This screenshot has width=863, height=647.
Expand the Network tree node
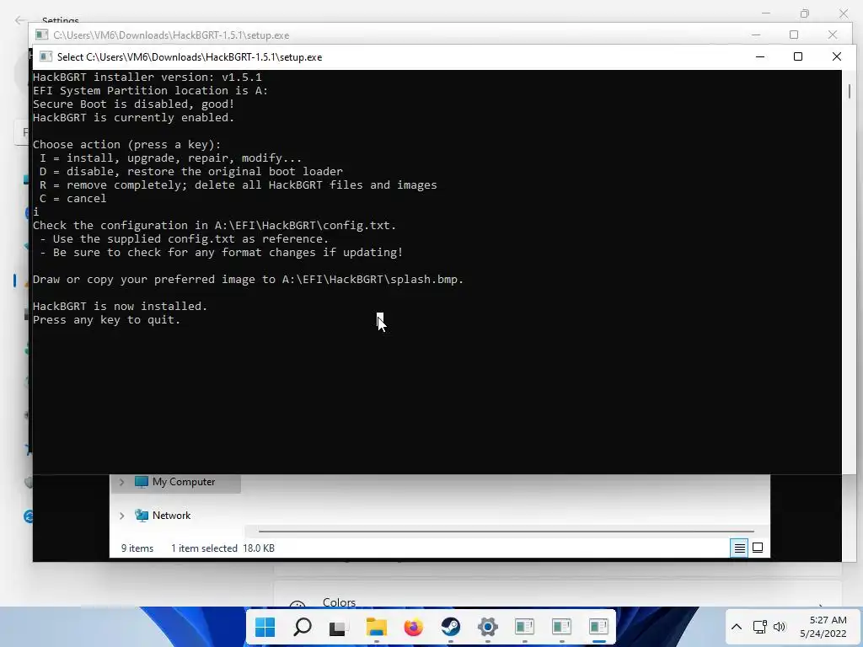tap(121, 516)
